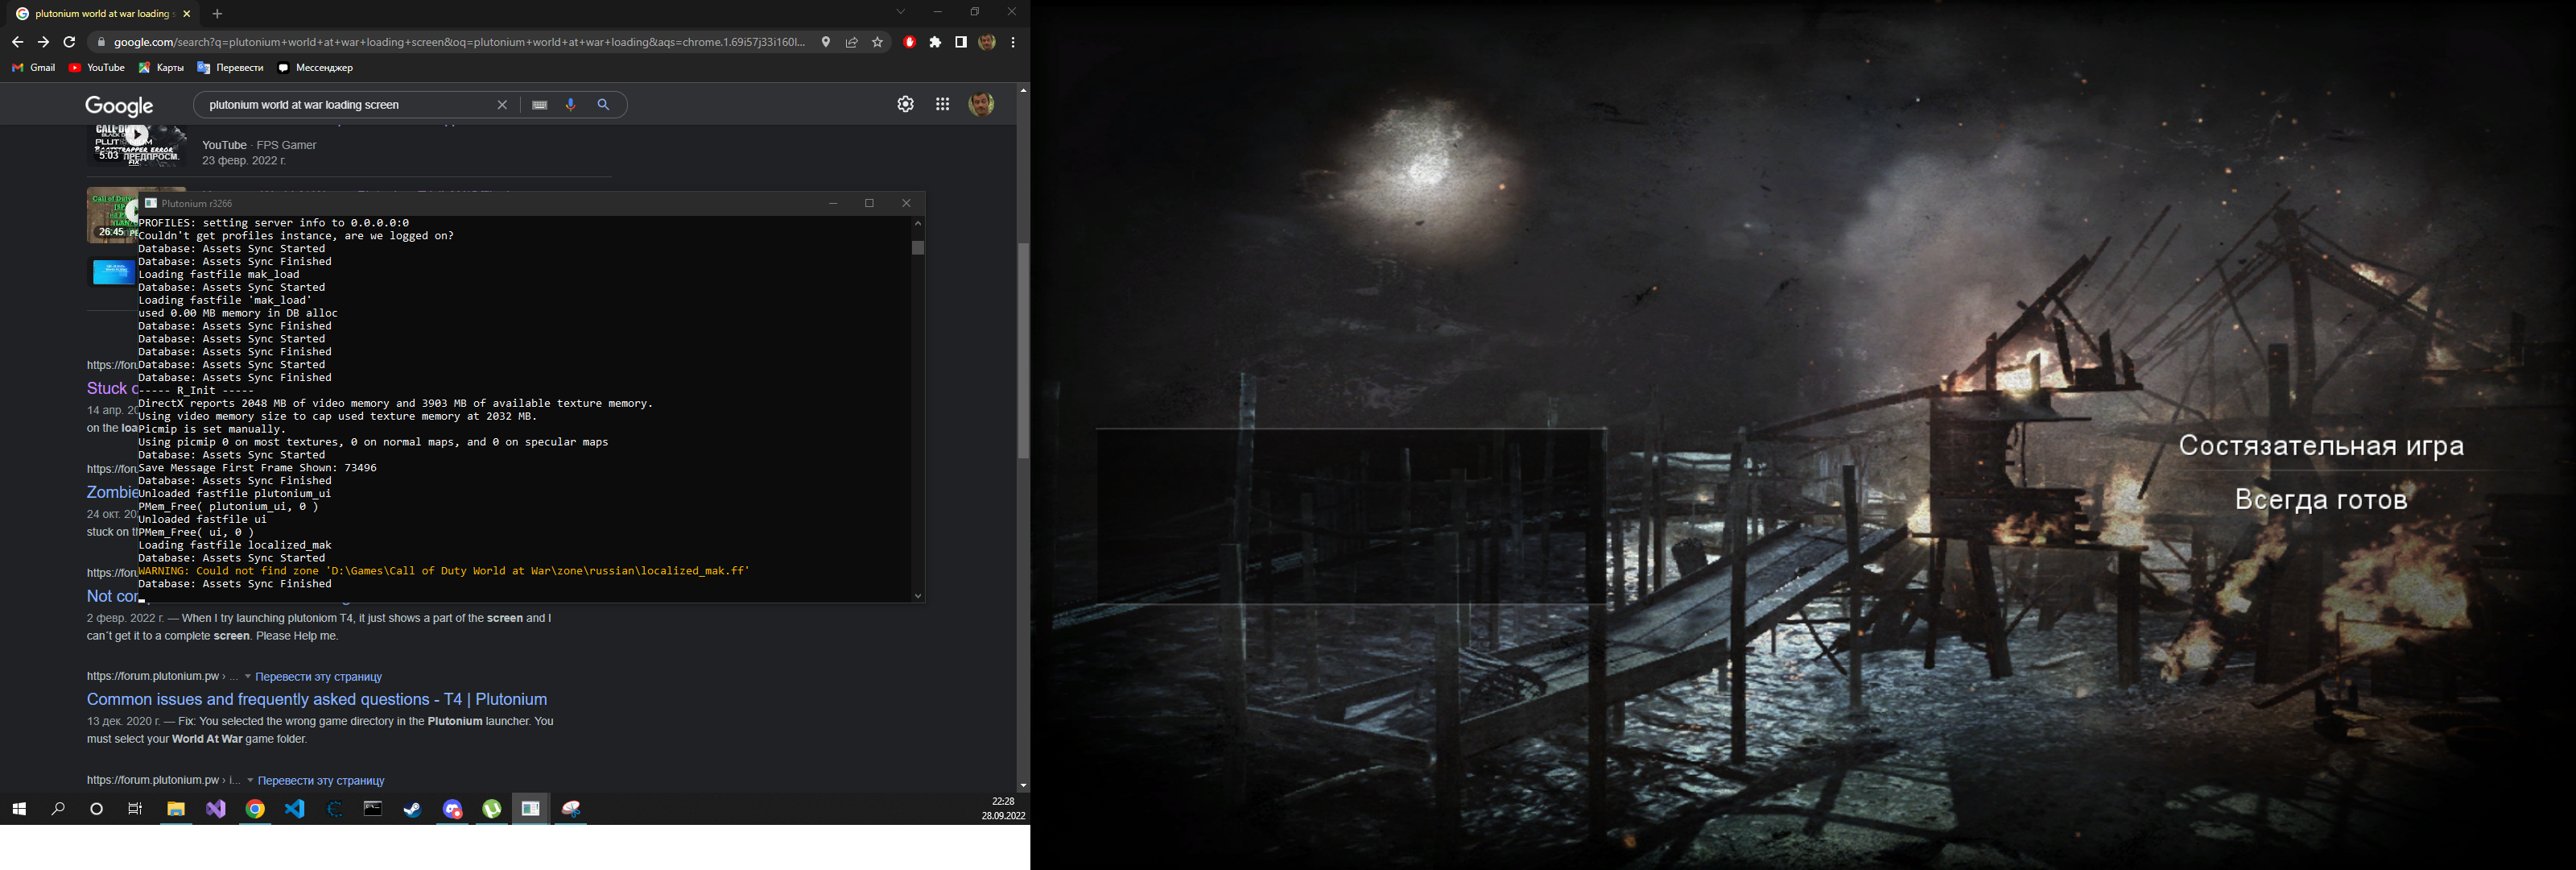Click 'Перевести эту страницу' above Common issues result
The image size is (2576, 870).
click(319, 677)
